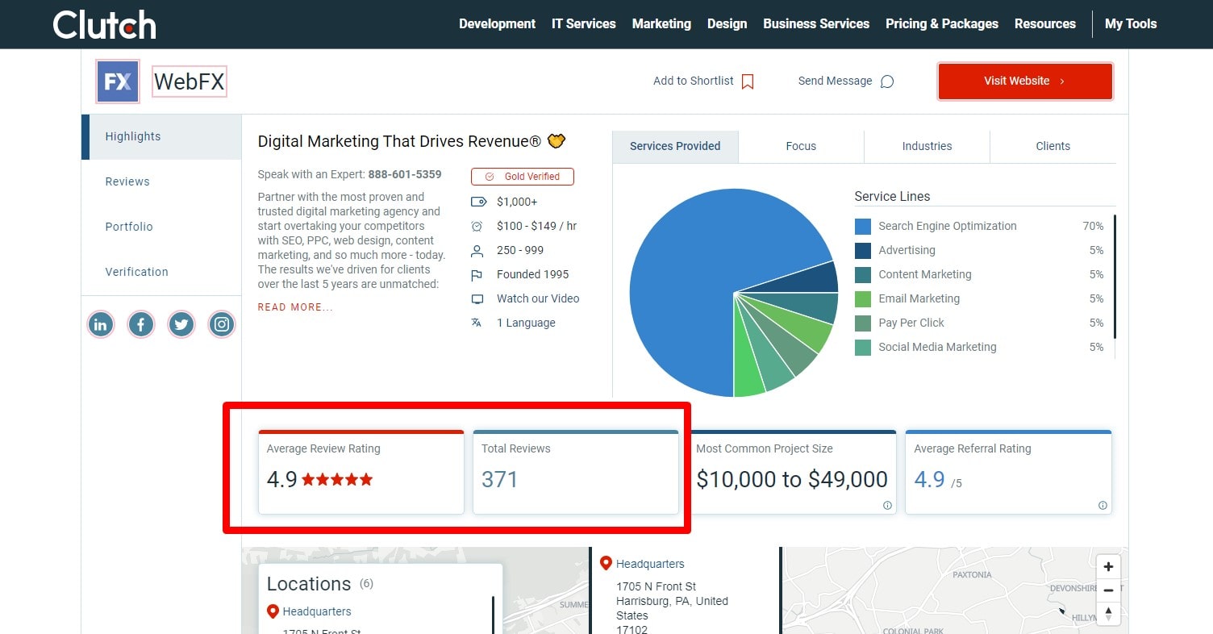Screen dimensions: 1213x634
Task: Click the Social Media Marketing legend label
Action: coord(937,347)
